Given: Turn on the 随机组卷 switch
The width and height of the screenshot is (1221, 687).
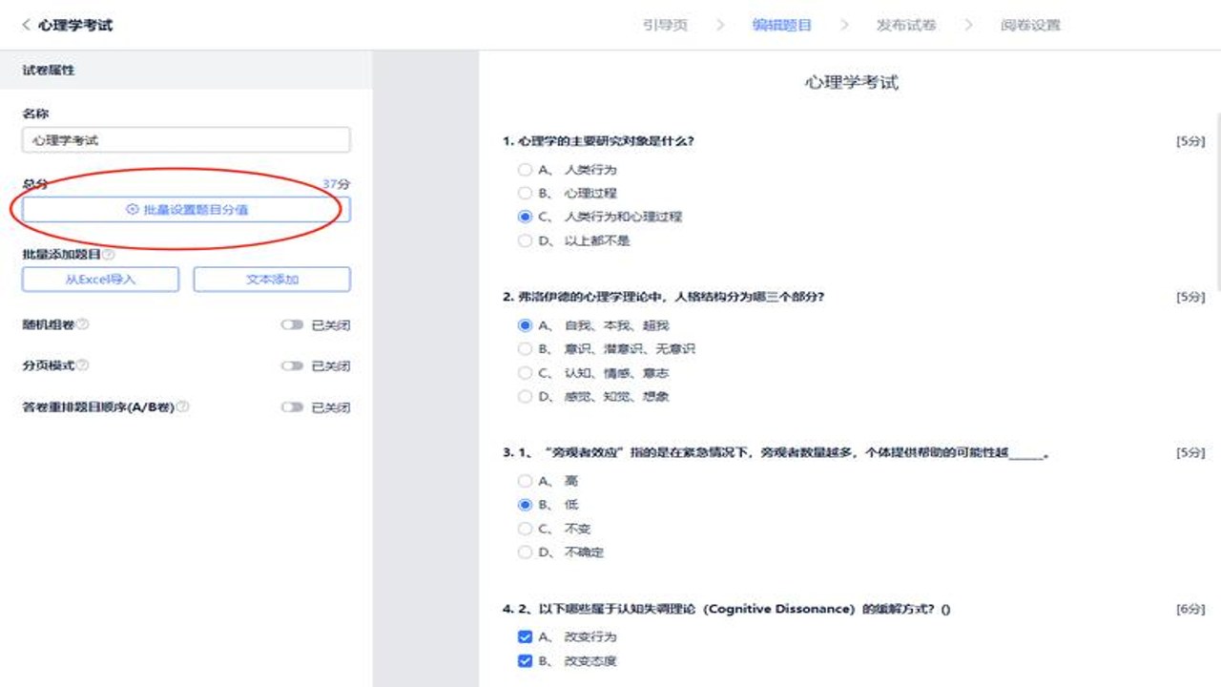Looking at the screenshot, I should coord(292,325).
